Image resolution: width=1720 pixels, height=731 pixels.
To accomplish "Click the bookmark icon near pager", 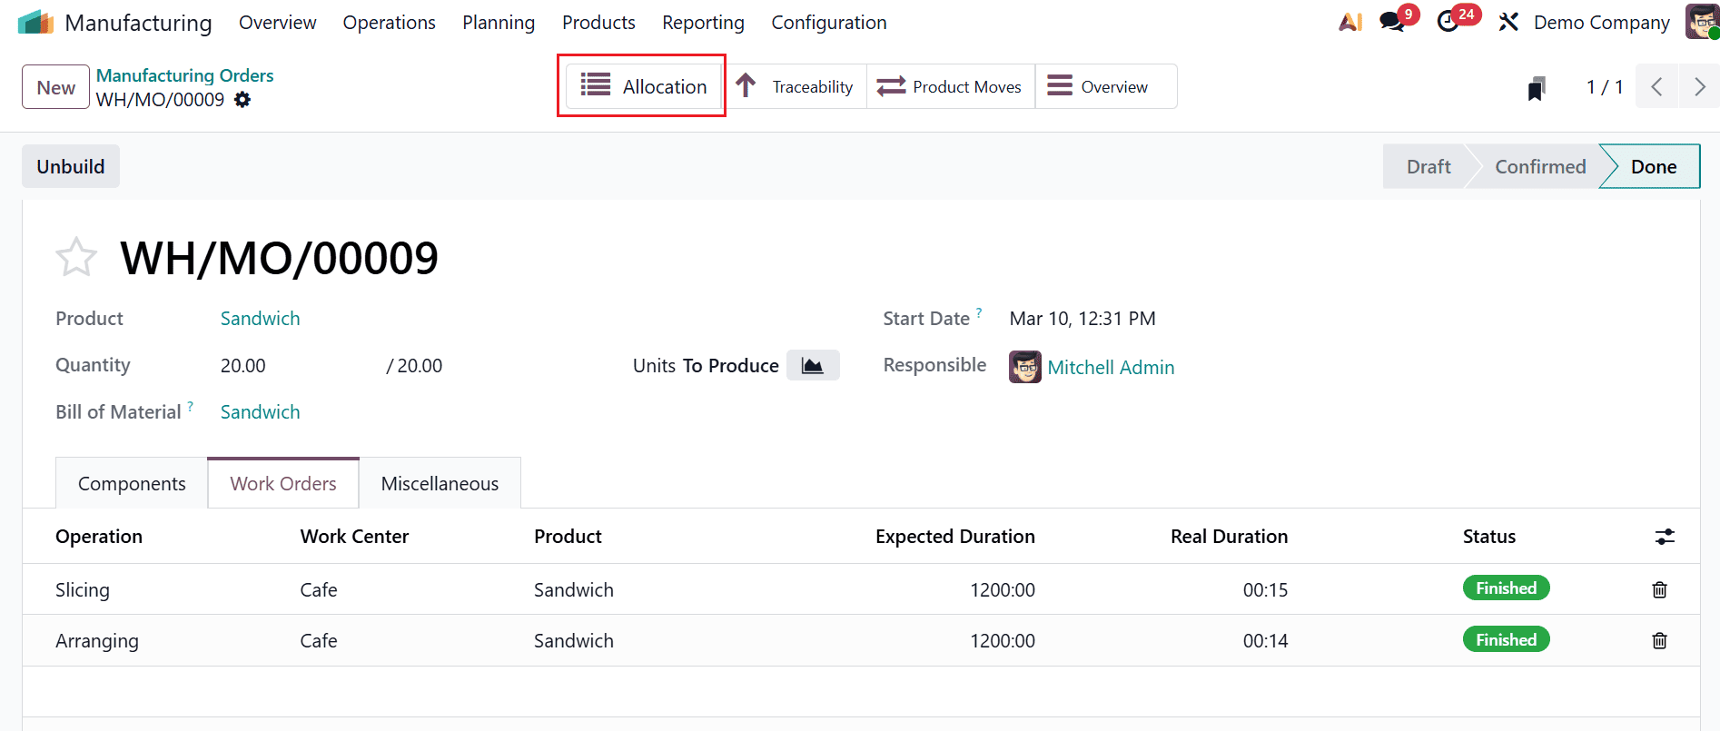I will 1536,88.
